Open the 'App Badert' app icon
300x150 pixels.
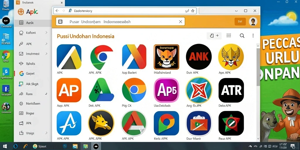click(x=134, y=57)
